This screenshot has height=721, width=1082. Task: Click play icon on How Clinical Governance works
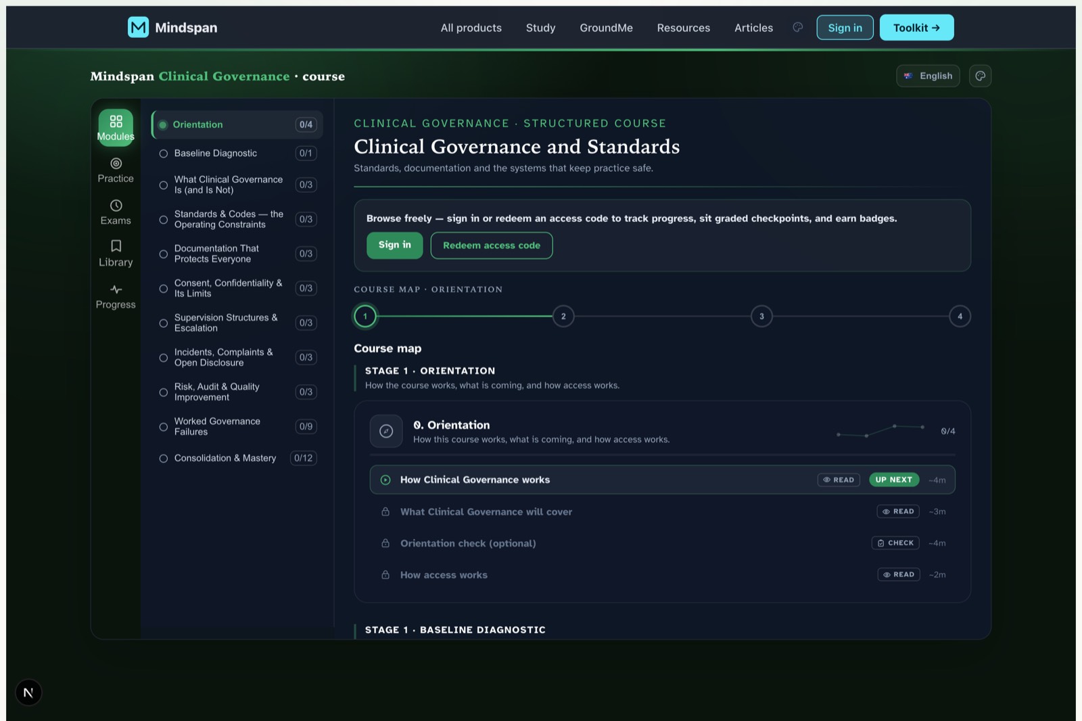point(385,480)
